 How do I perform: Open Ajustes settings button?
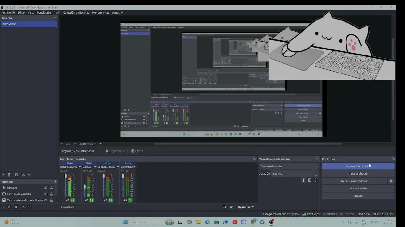358,196
